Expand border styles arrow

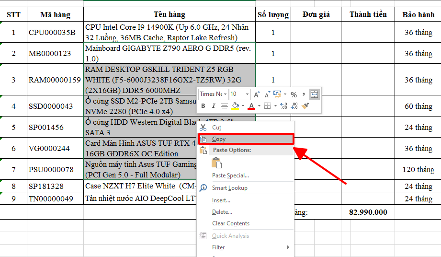275,106
